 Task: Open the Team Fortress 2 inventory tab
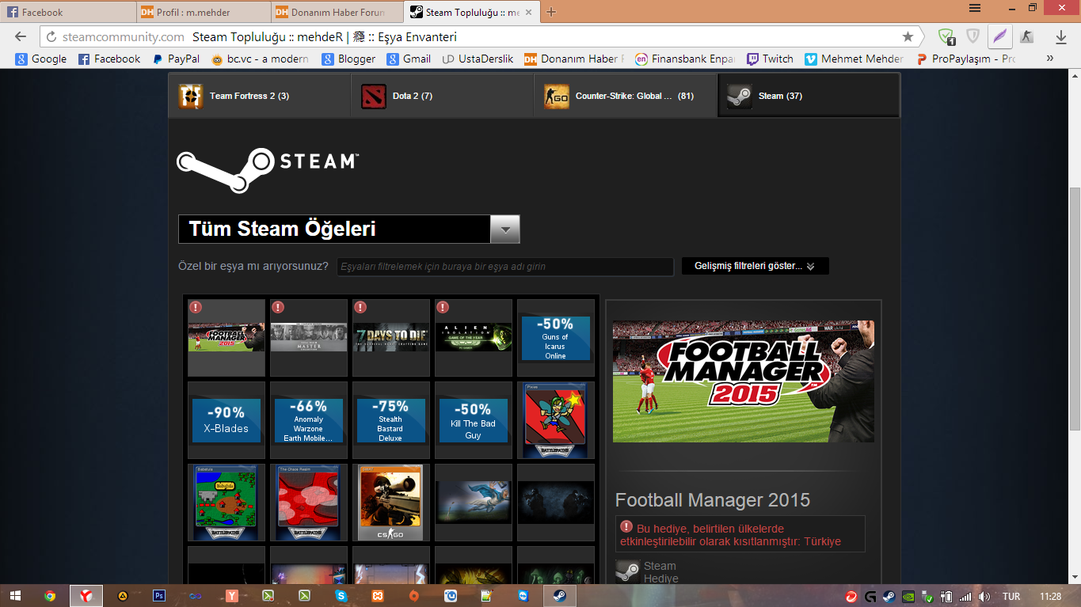click(260, 96)
